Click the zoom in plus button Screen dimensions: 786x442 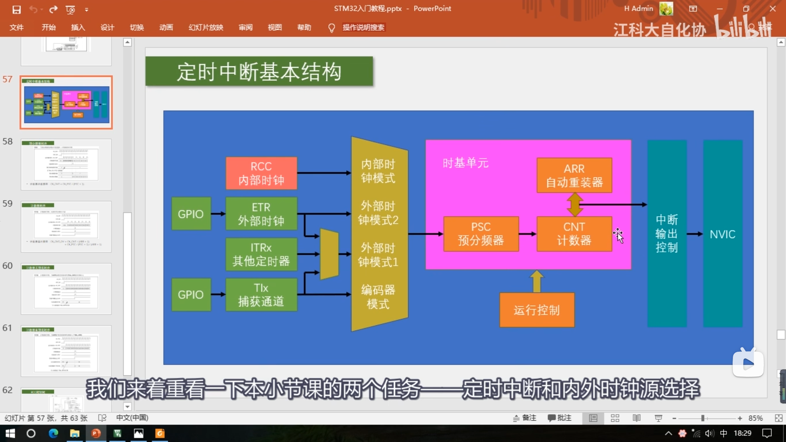point(740,418)
